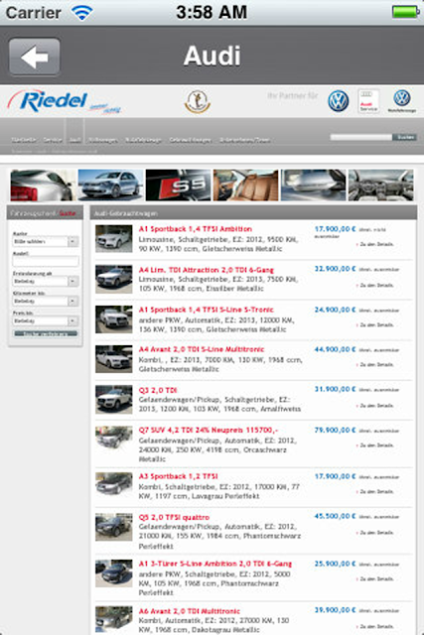Viewport: 424px width, 635px height.
Task: Open the S5 badge banner image
Action: [179, 186]
